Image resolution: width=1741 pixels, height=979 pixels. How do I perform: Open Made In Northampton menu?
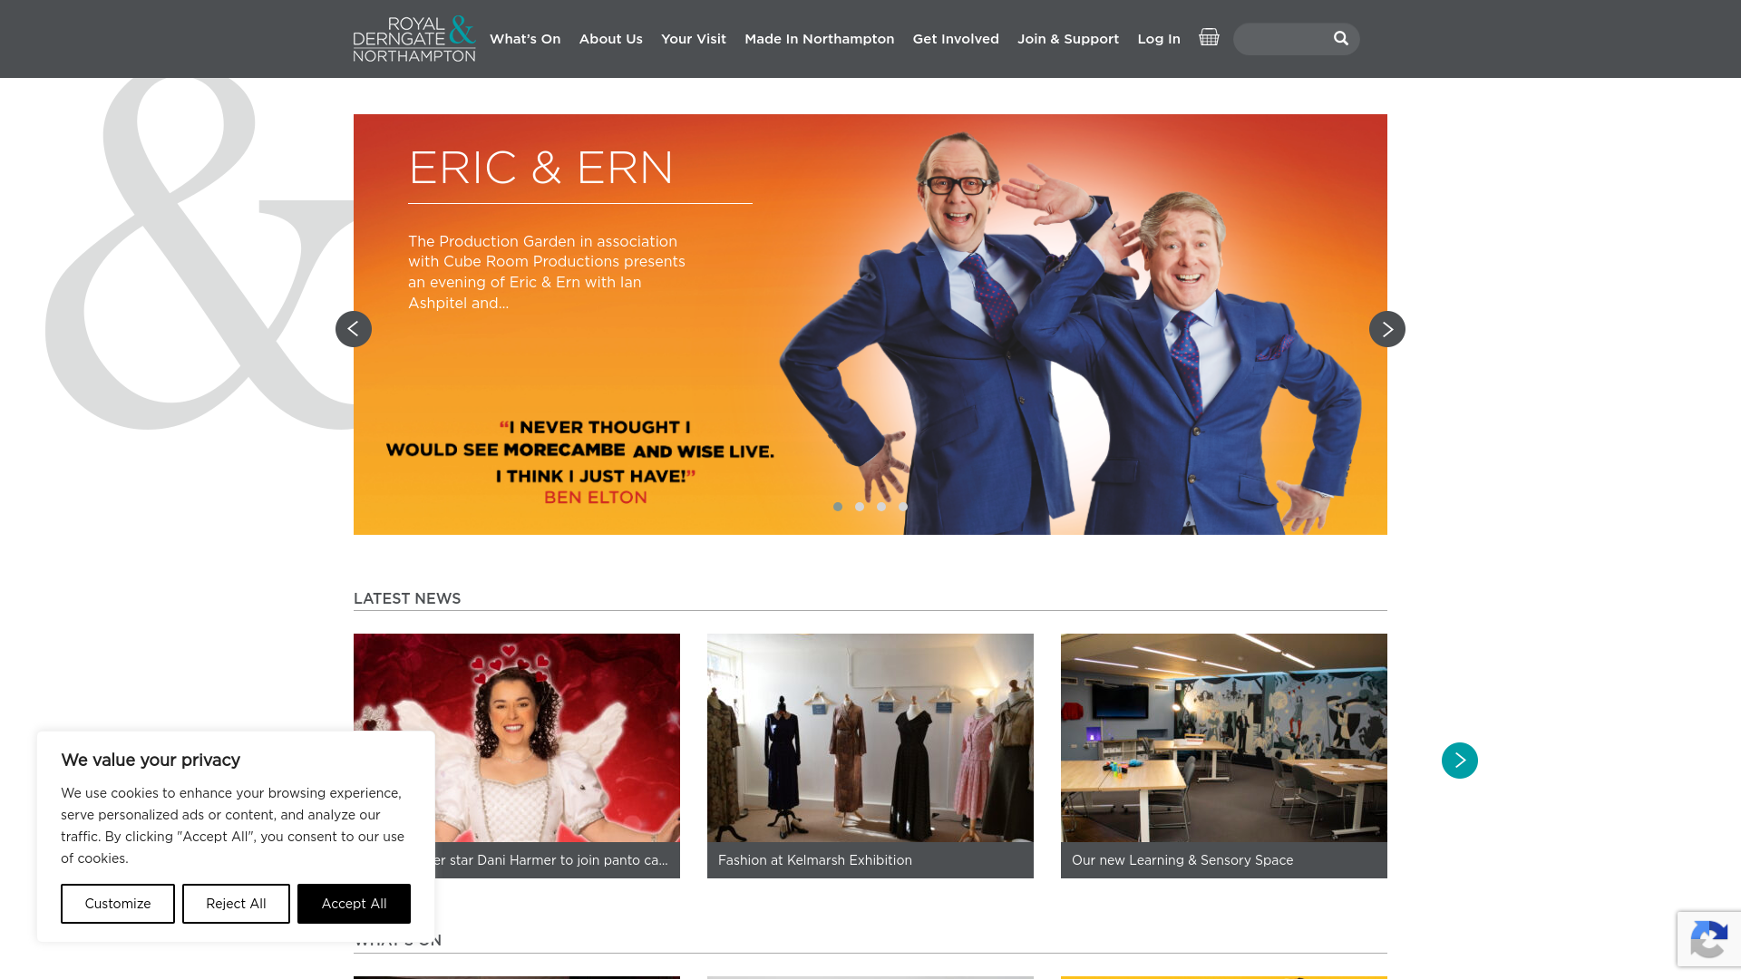point(820,39)
